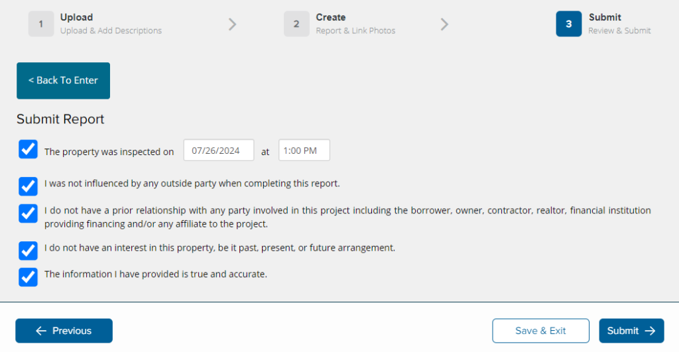The image size is (679, 352).
Task: Uncheck the not influenced by outside party checkbox
Action: point(28,186)
